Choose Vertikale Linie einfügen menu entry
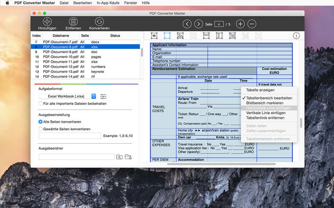 click(269, 113)
